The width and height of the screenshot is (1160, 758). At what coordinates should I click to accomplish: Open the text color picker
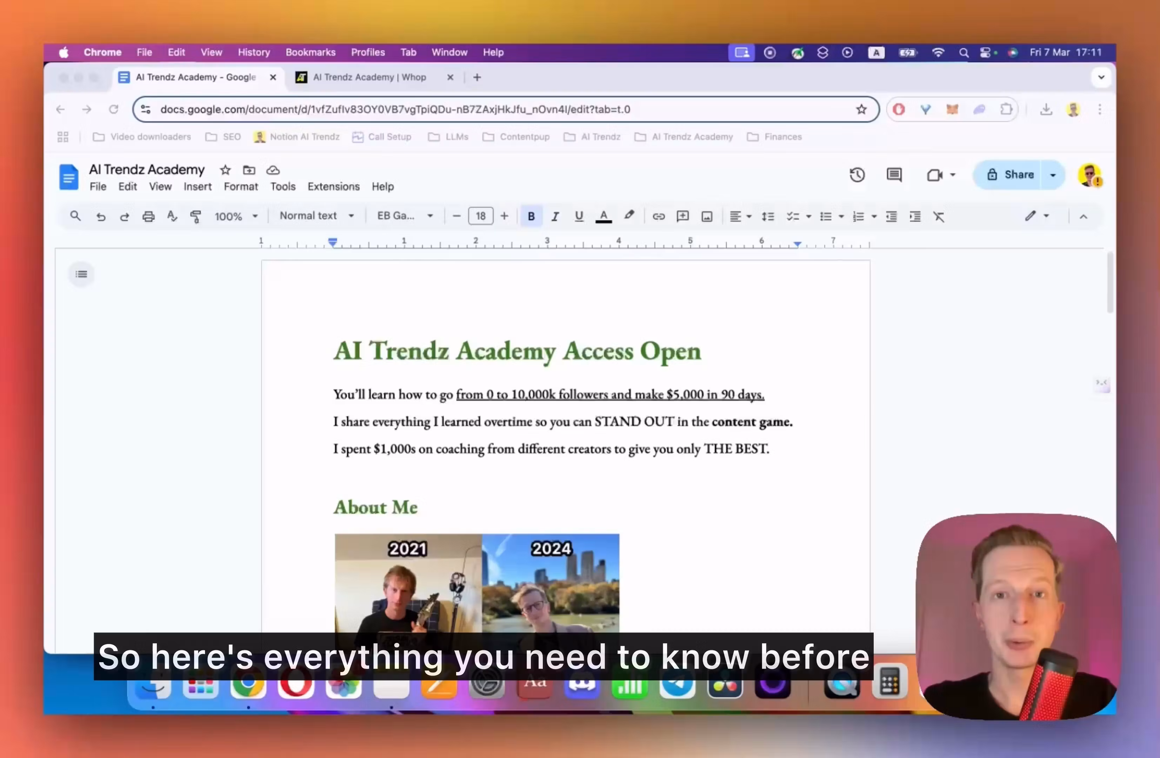coord(604,216)
